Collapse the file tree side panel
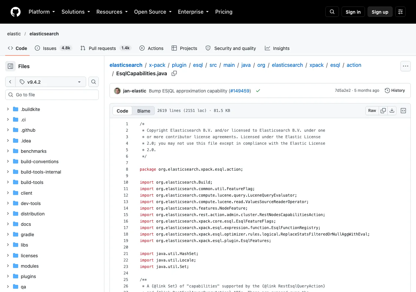The width and height of the screenshot is (416, 292). click(x=10, y=66)
